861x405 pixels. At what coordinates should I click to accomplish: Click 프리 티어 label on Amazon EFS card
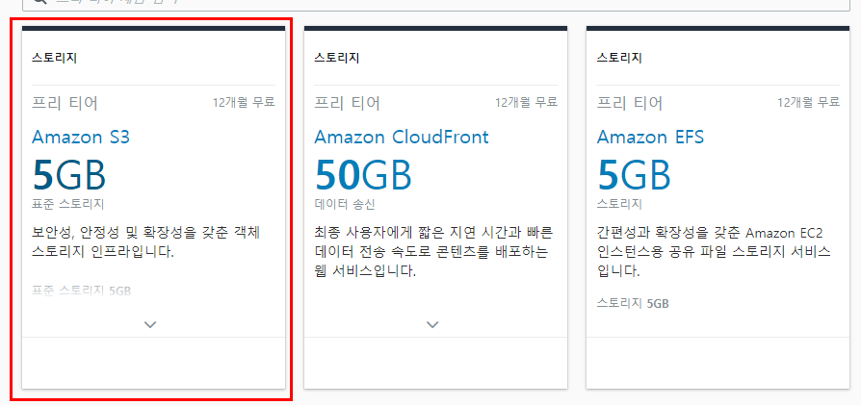coord(630,103)
